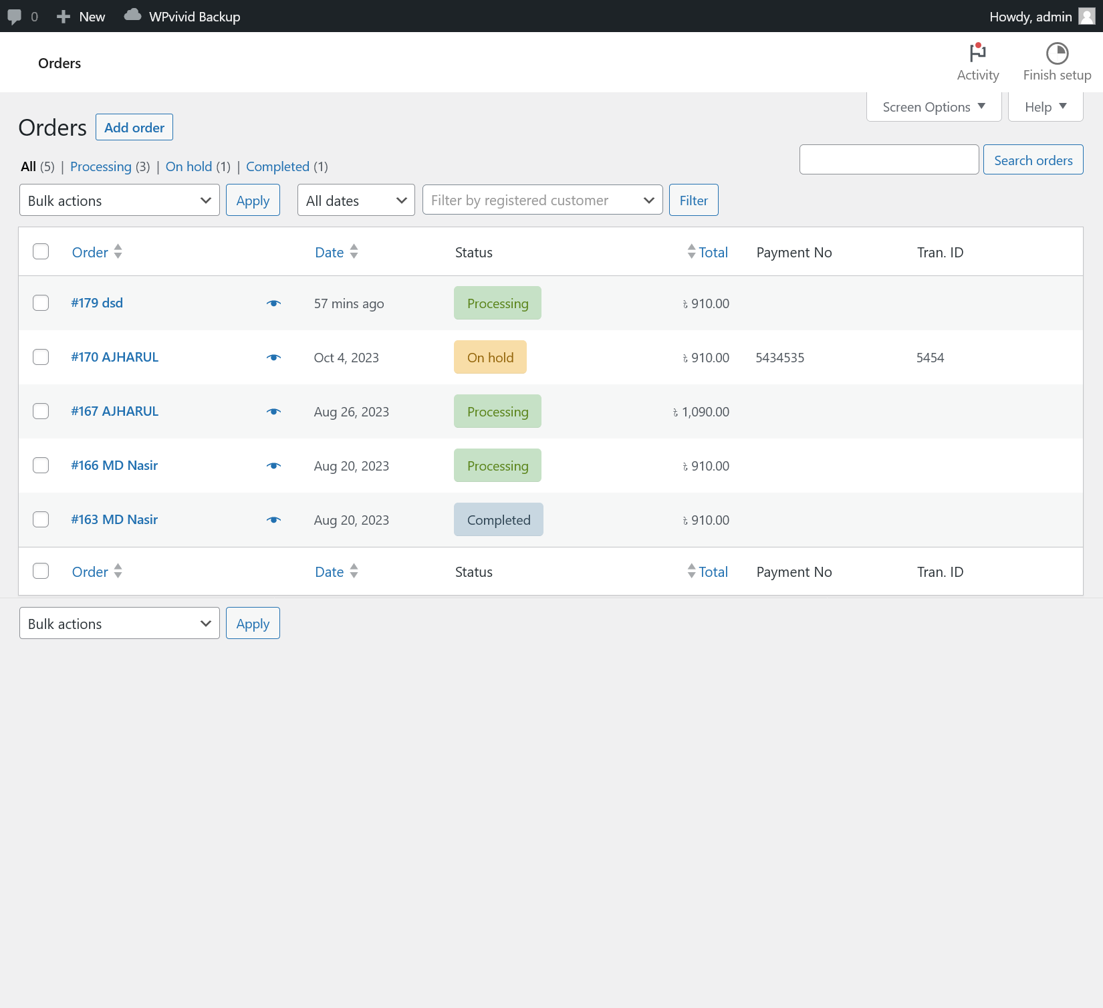
Task: Select all orders via header checkbox
Action: click(41, 251)
